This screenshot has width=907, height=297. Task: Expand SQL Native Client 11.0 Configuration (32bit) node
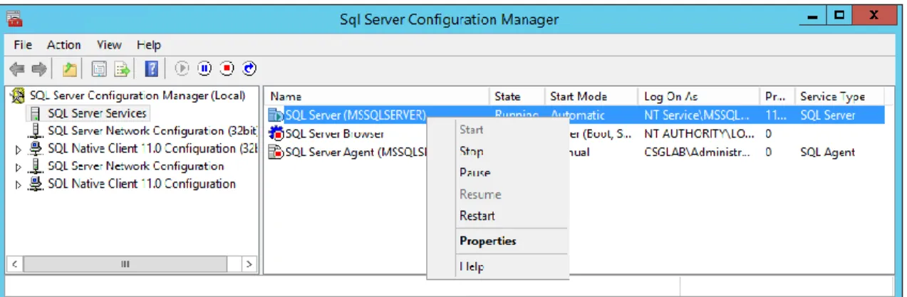[19, 150]
